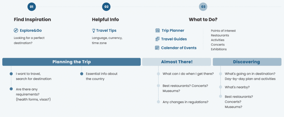Select the Planning the Trip phase bar

coord(71,62)
